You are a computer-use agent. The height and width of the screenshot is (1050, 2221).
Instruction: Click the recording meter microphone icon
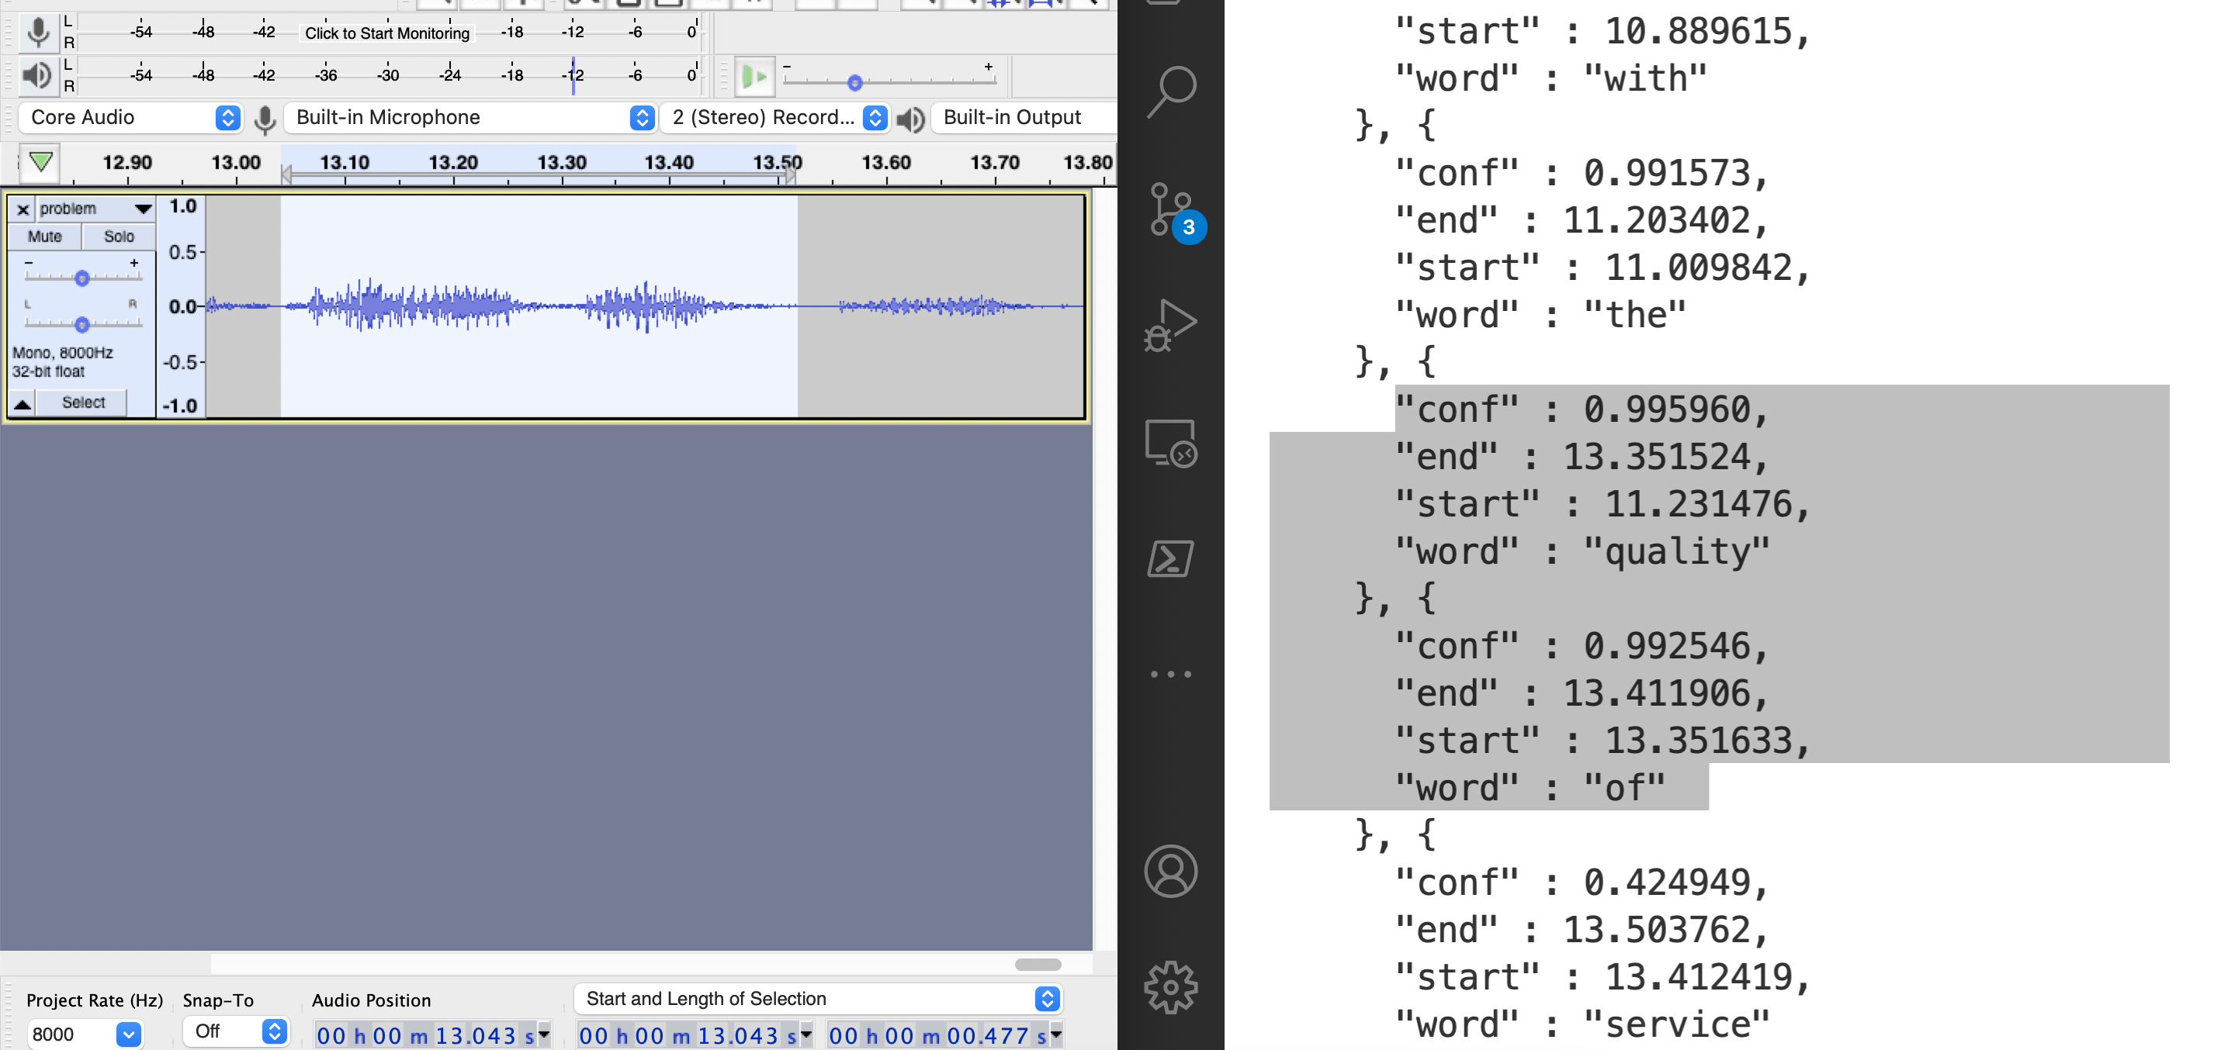tap(38, 32)
